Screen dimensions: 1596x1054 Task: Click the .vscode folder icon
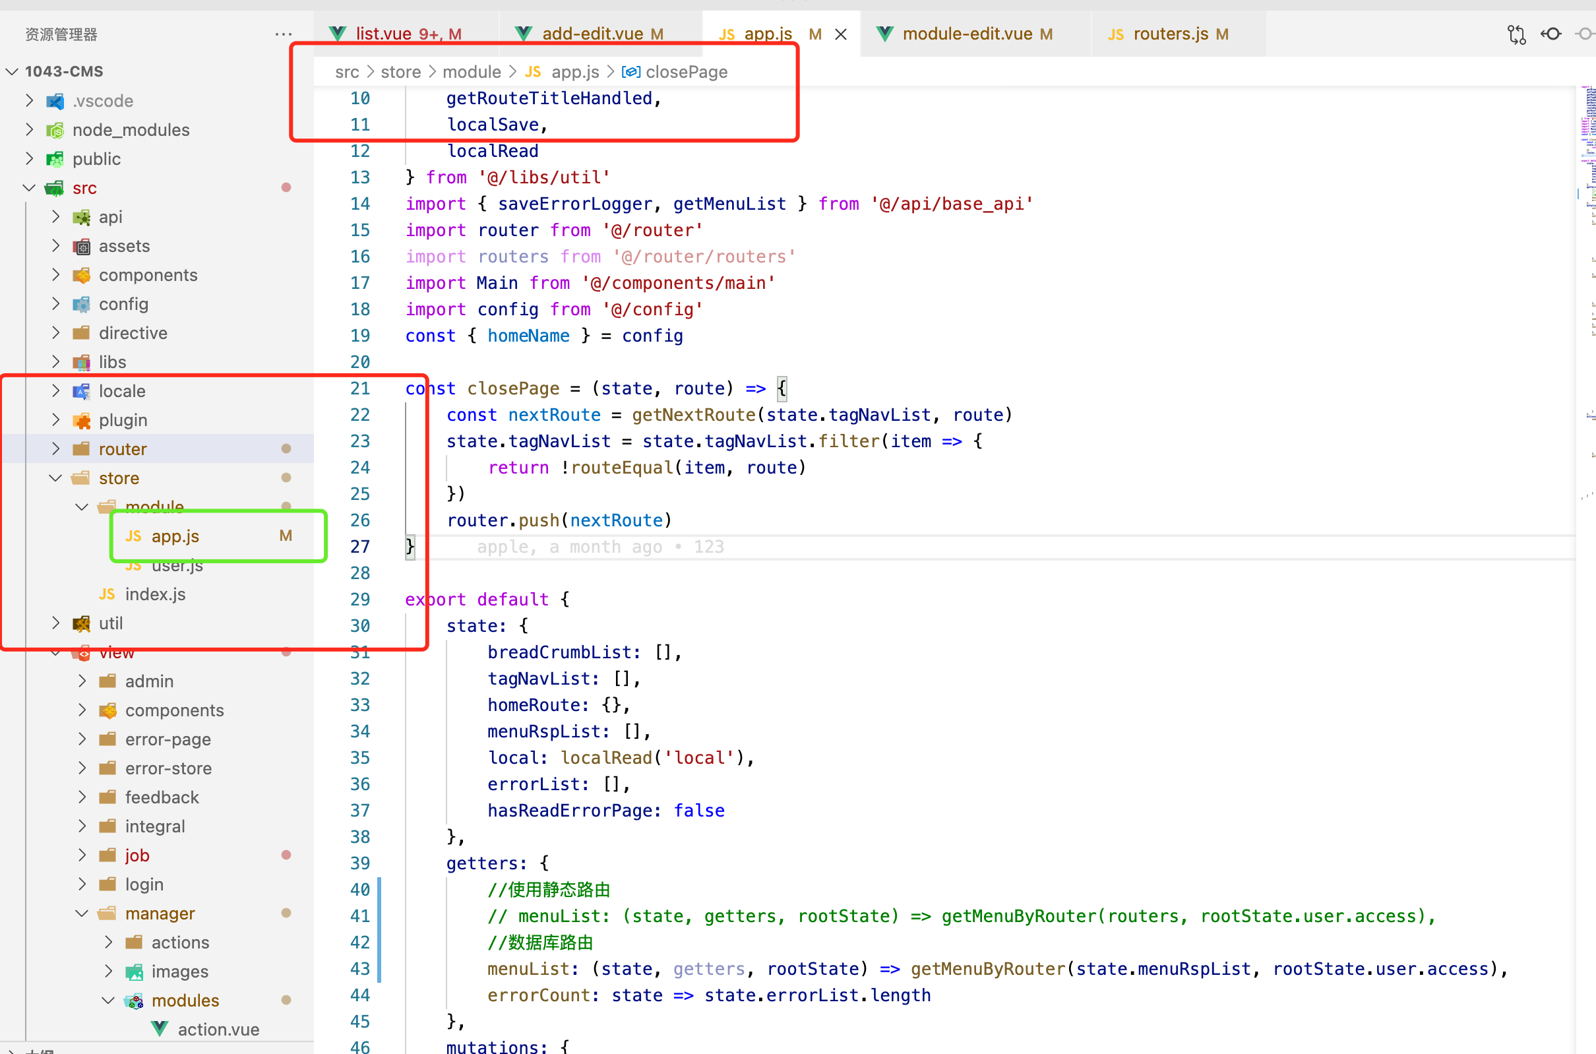coord(55,101)
